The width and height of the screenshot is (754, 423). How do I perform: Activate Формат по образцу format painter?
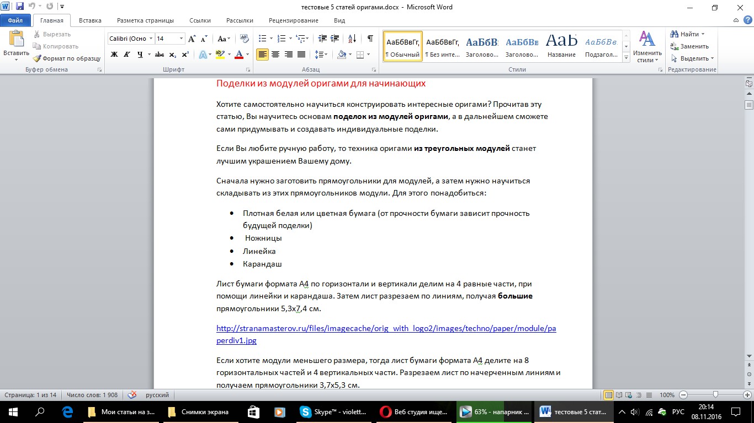coord(67,58)
